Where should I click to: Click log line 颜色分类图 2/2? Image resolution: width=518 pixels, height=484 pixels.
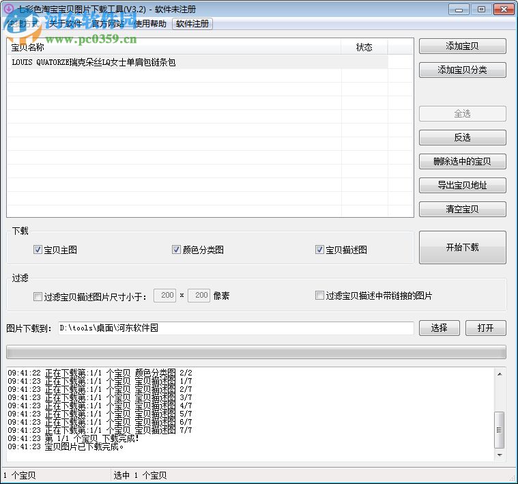(100, 373)
